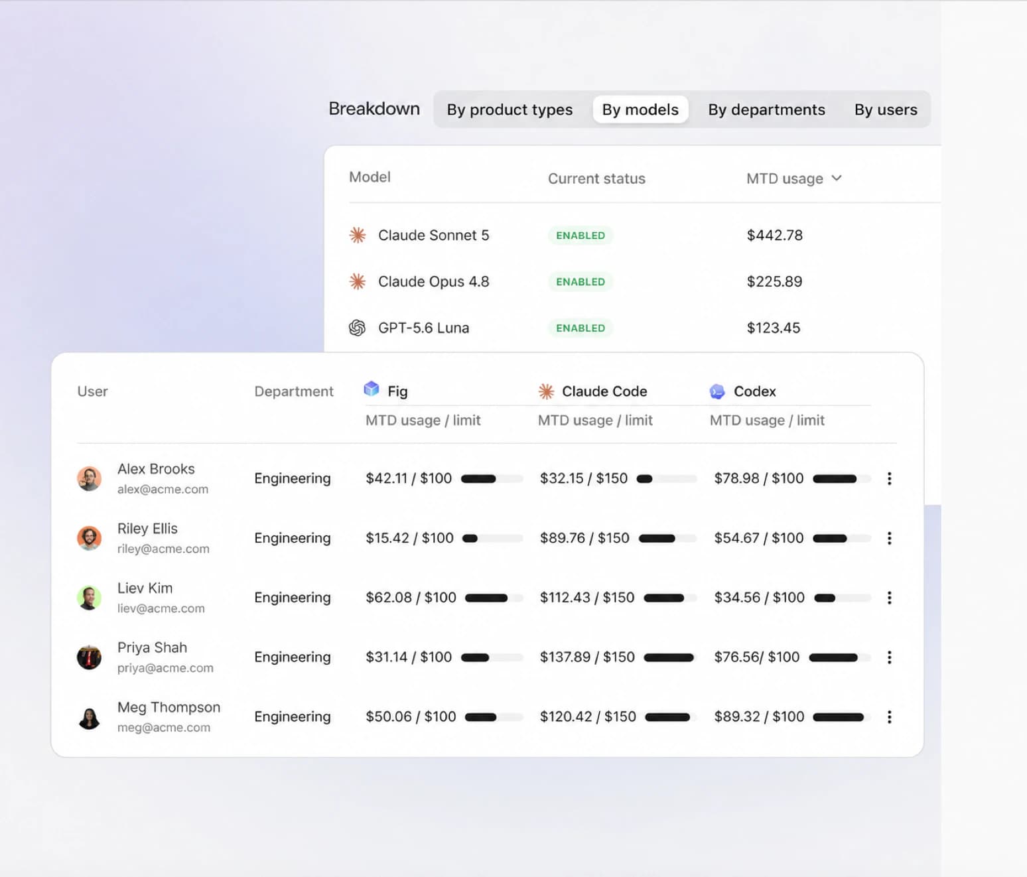1027x877 pixels.
Task: Click Riley Ellis' avatar
Action: (x=89, y=538)
